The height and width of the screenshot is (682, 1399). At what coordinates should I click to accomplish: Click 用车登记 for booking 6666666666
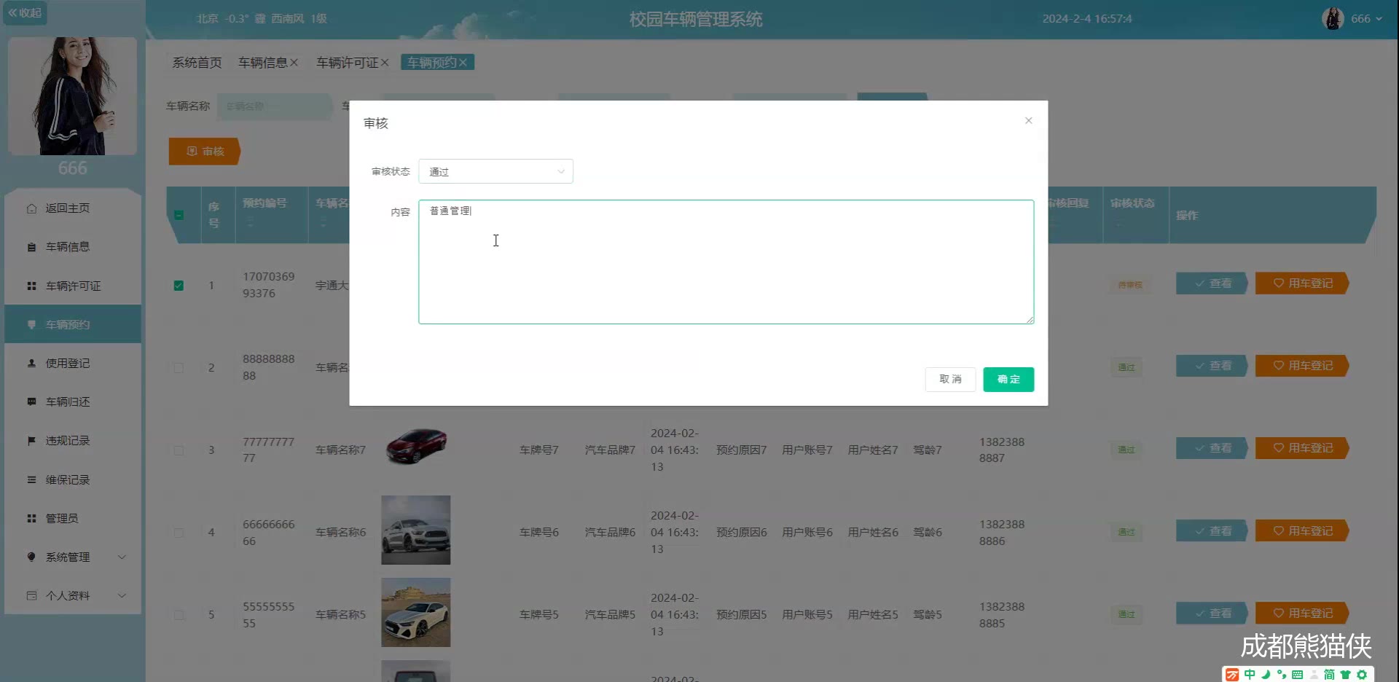point(1302,531)
